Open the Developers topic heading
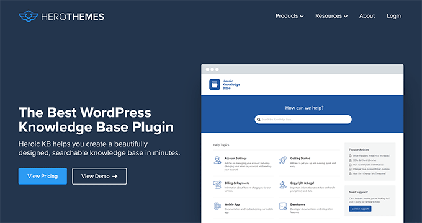Viewport: 422px width, 223px height. coord(297,204)
